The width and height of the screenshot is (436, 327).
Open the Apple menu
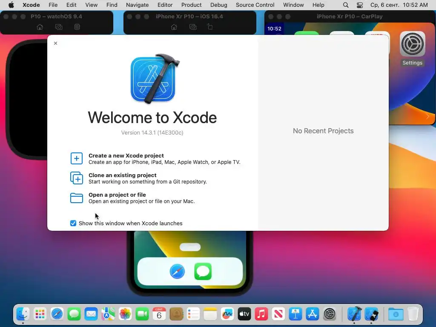11,5
